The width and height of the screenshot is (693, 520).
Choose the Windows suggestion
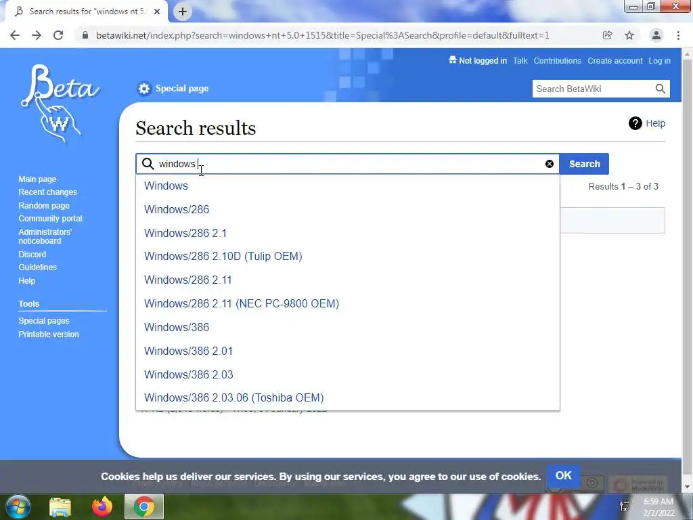(348, 186)
